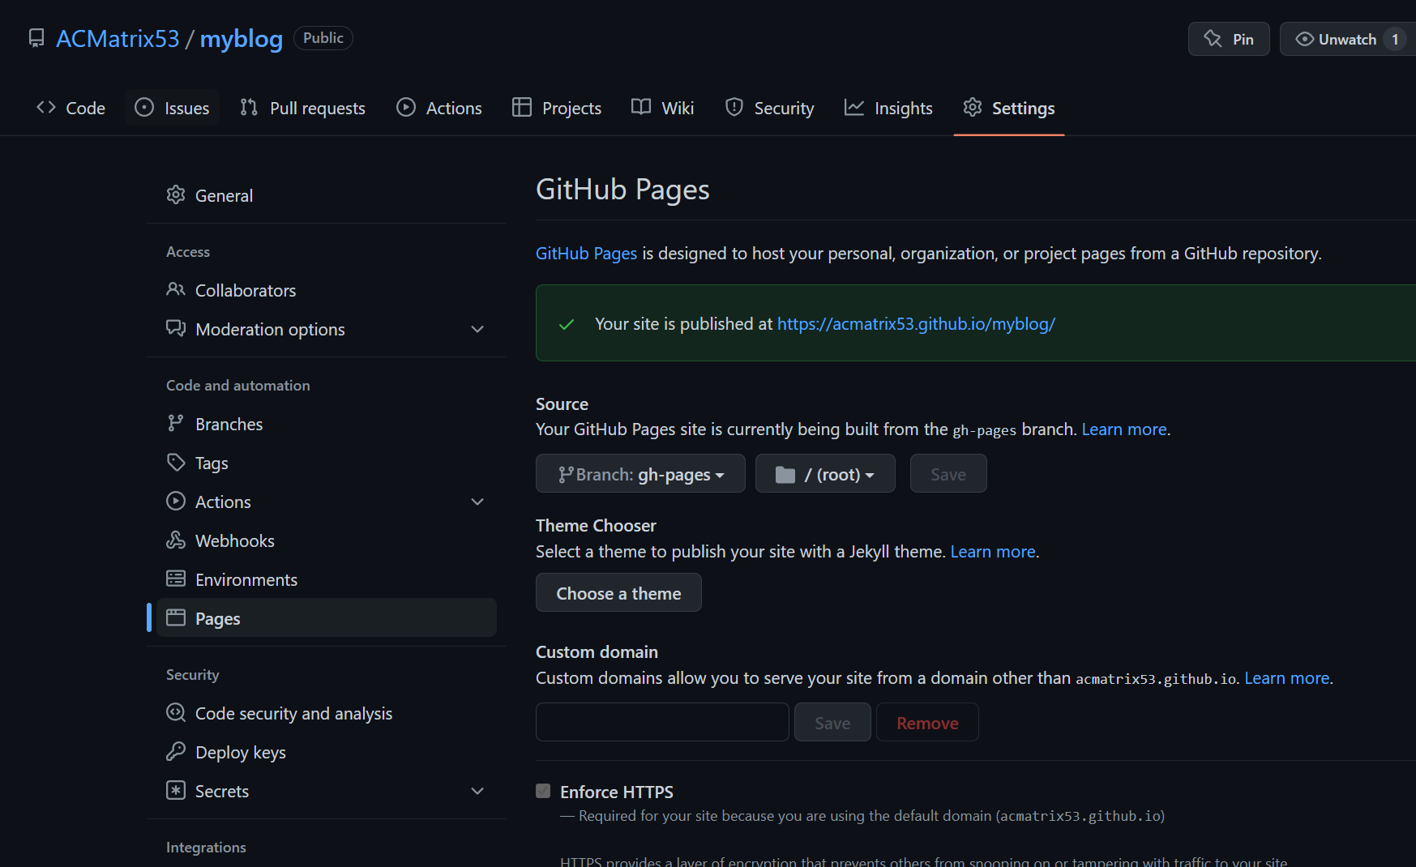This screenshot has width=1416, height=867.
Task: Open the / (root) folder dropdown
Action: [825, 474]
